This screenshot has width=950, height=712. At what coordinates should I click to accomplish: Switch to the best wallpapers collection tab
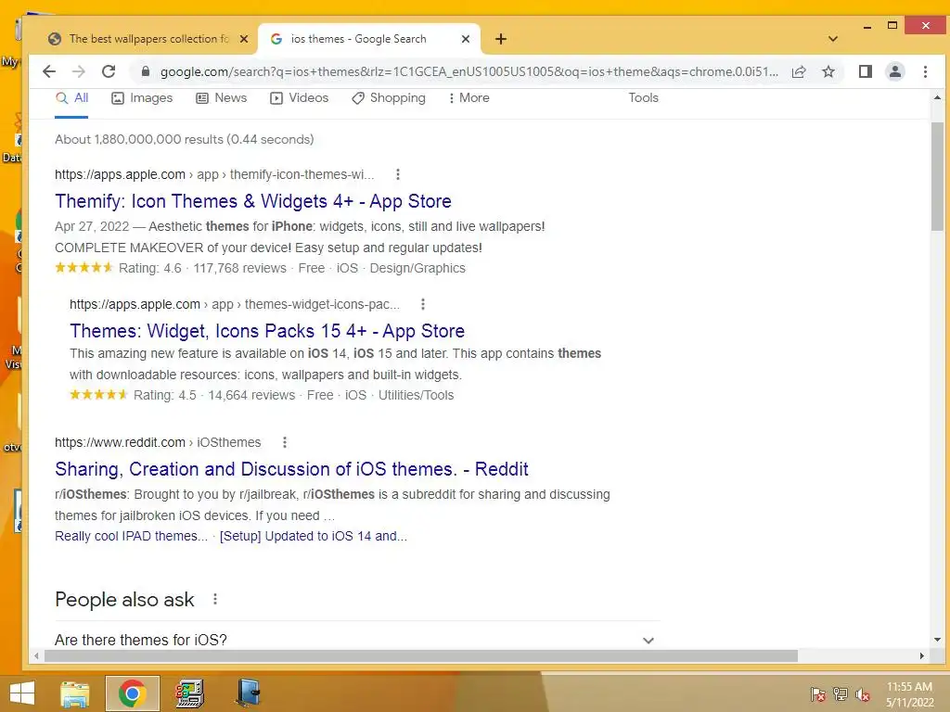[x=148, y=39]
